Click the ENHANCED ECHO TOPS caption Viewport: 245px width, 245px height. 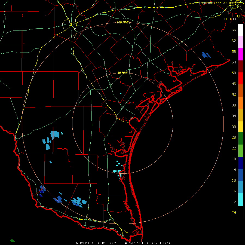[x=96, y=243]
